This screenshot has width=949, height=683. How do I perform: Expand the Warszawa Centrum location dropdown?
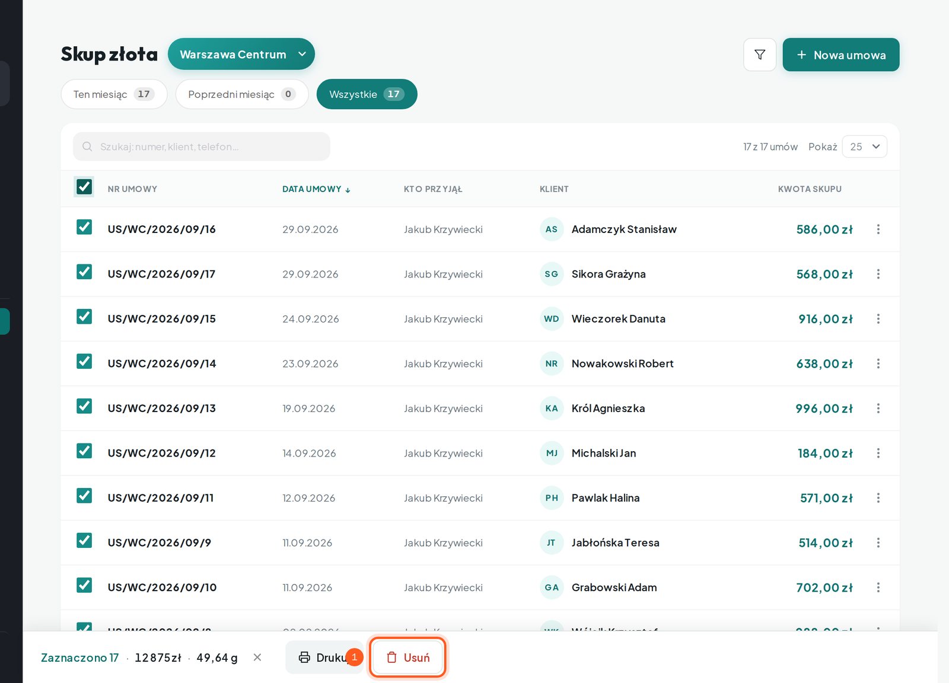point(241,54)
